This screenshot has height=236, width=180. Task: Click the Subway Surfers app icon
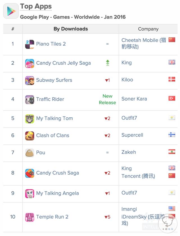click(x=30, y=81)
